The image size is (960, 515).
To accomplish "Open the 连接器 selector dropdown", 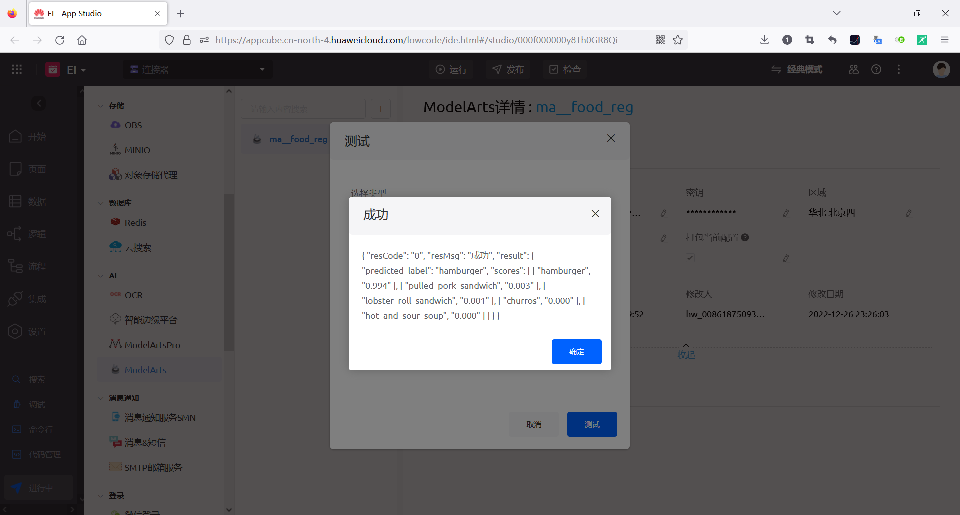I will click(x=198, y=69).
